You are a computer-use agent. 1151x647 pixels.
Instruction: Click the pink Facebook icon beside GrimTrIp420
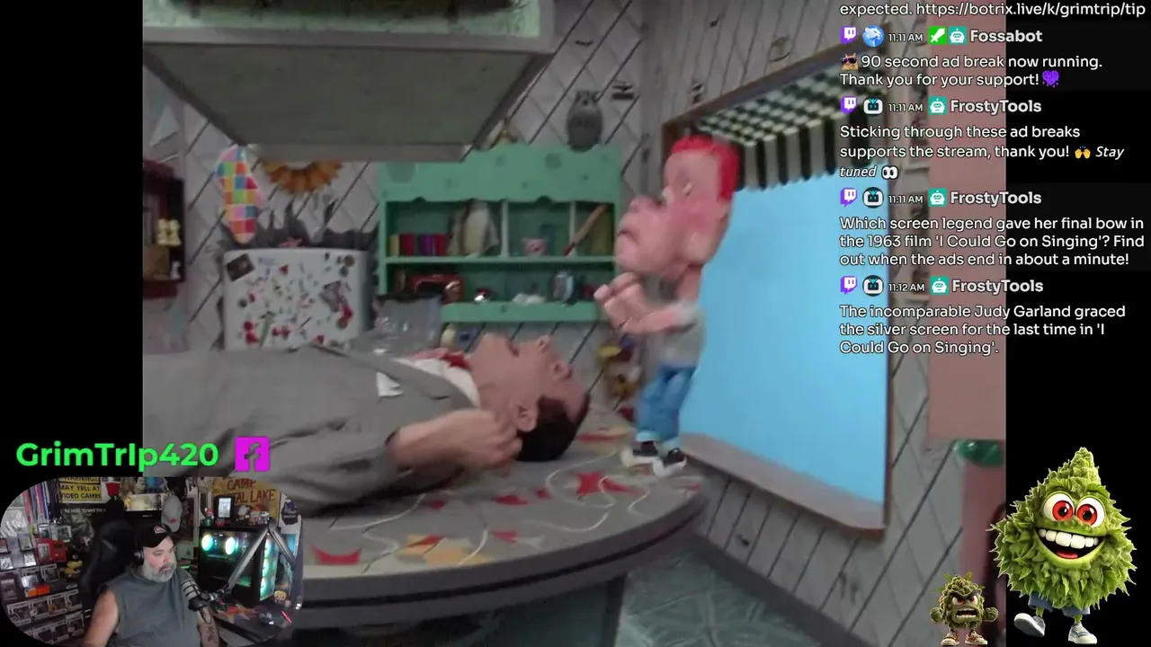[252, 454]
